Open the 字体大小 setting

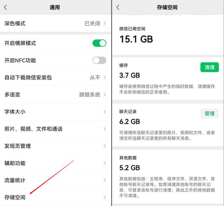pyautogui.click(x=55, y=112)
